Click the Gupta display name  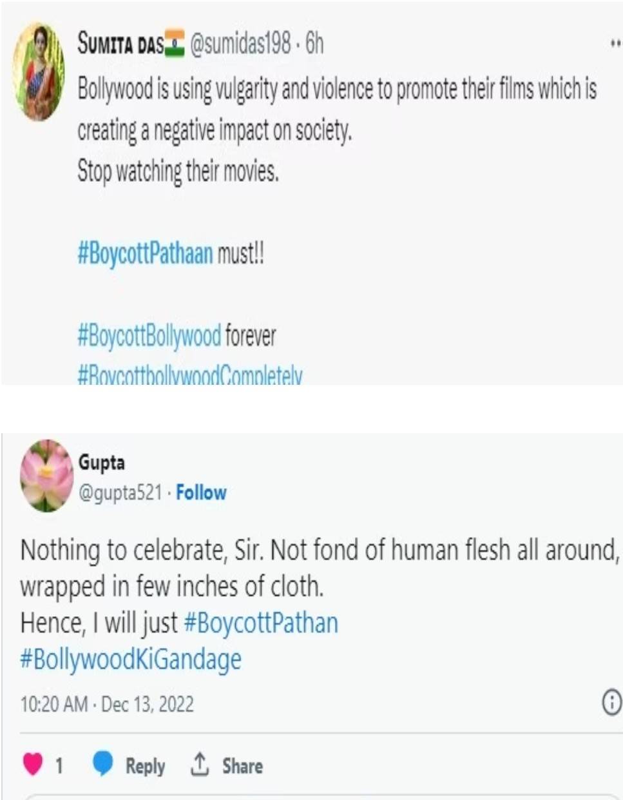[x=102, y=462]
